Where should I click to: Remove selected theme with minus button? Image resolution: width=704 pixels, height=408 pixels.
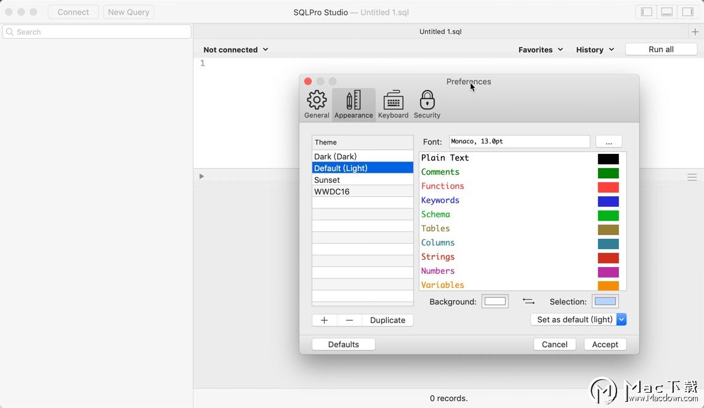[349, 320]
